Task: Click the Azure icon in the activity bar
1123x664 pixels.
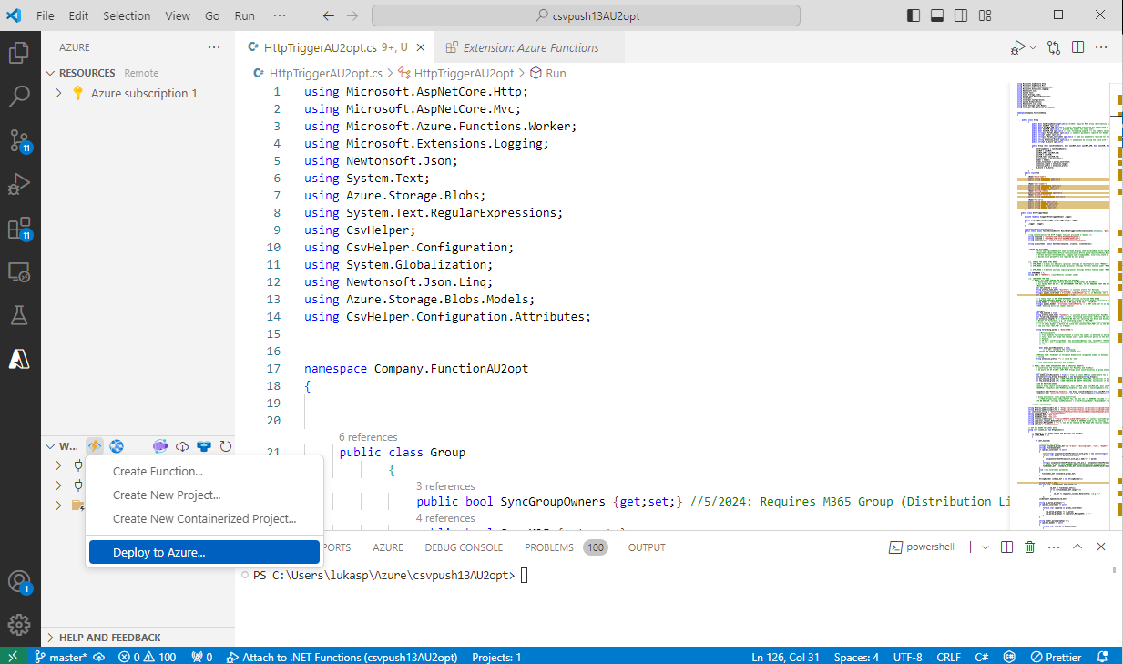Action: click(20, 359)
